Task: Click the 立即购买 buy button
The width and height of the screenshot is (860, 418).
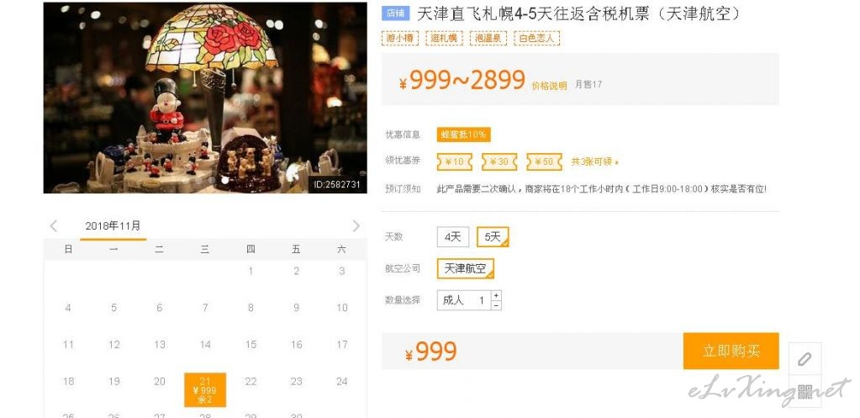Action: pos(731,351)
